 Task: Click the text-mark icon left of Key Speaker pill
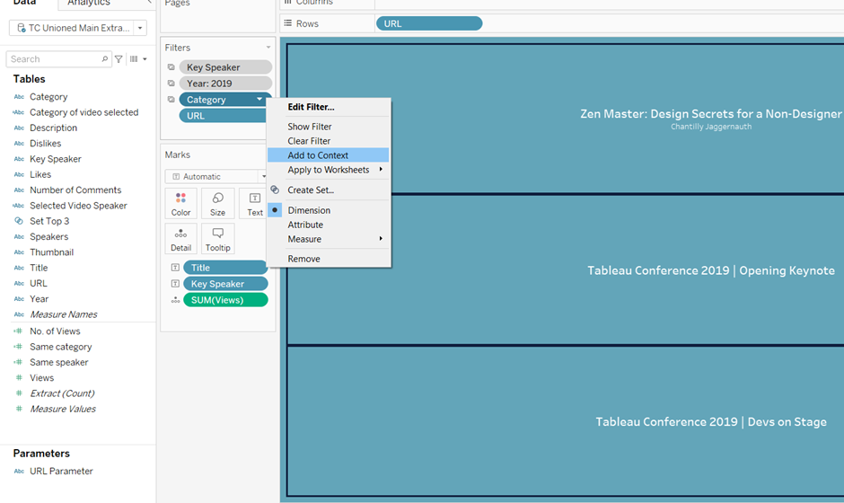point(175,284)
